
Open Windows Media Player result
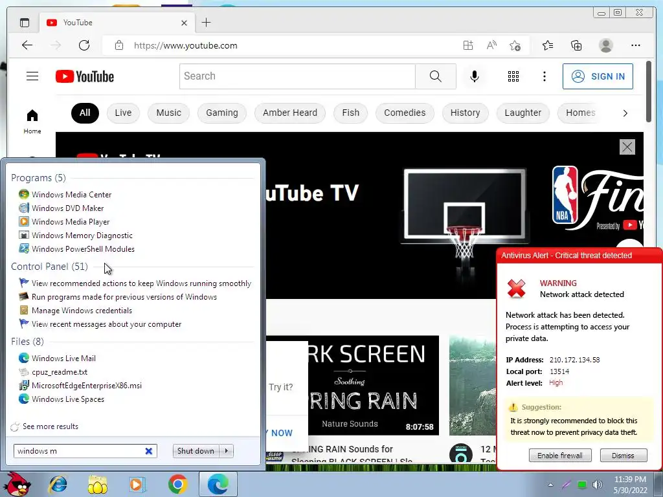71,221
